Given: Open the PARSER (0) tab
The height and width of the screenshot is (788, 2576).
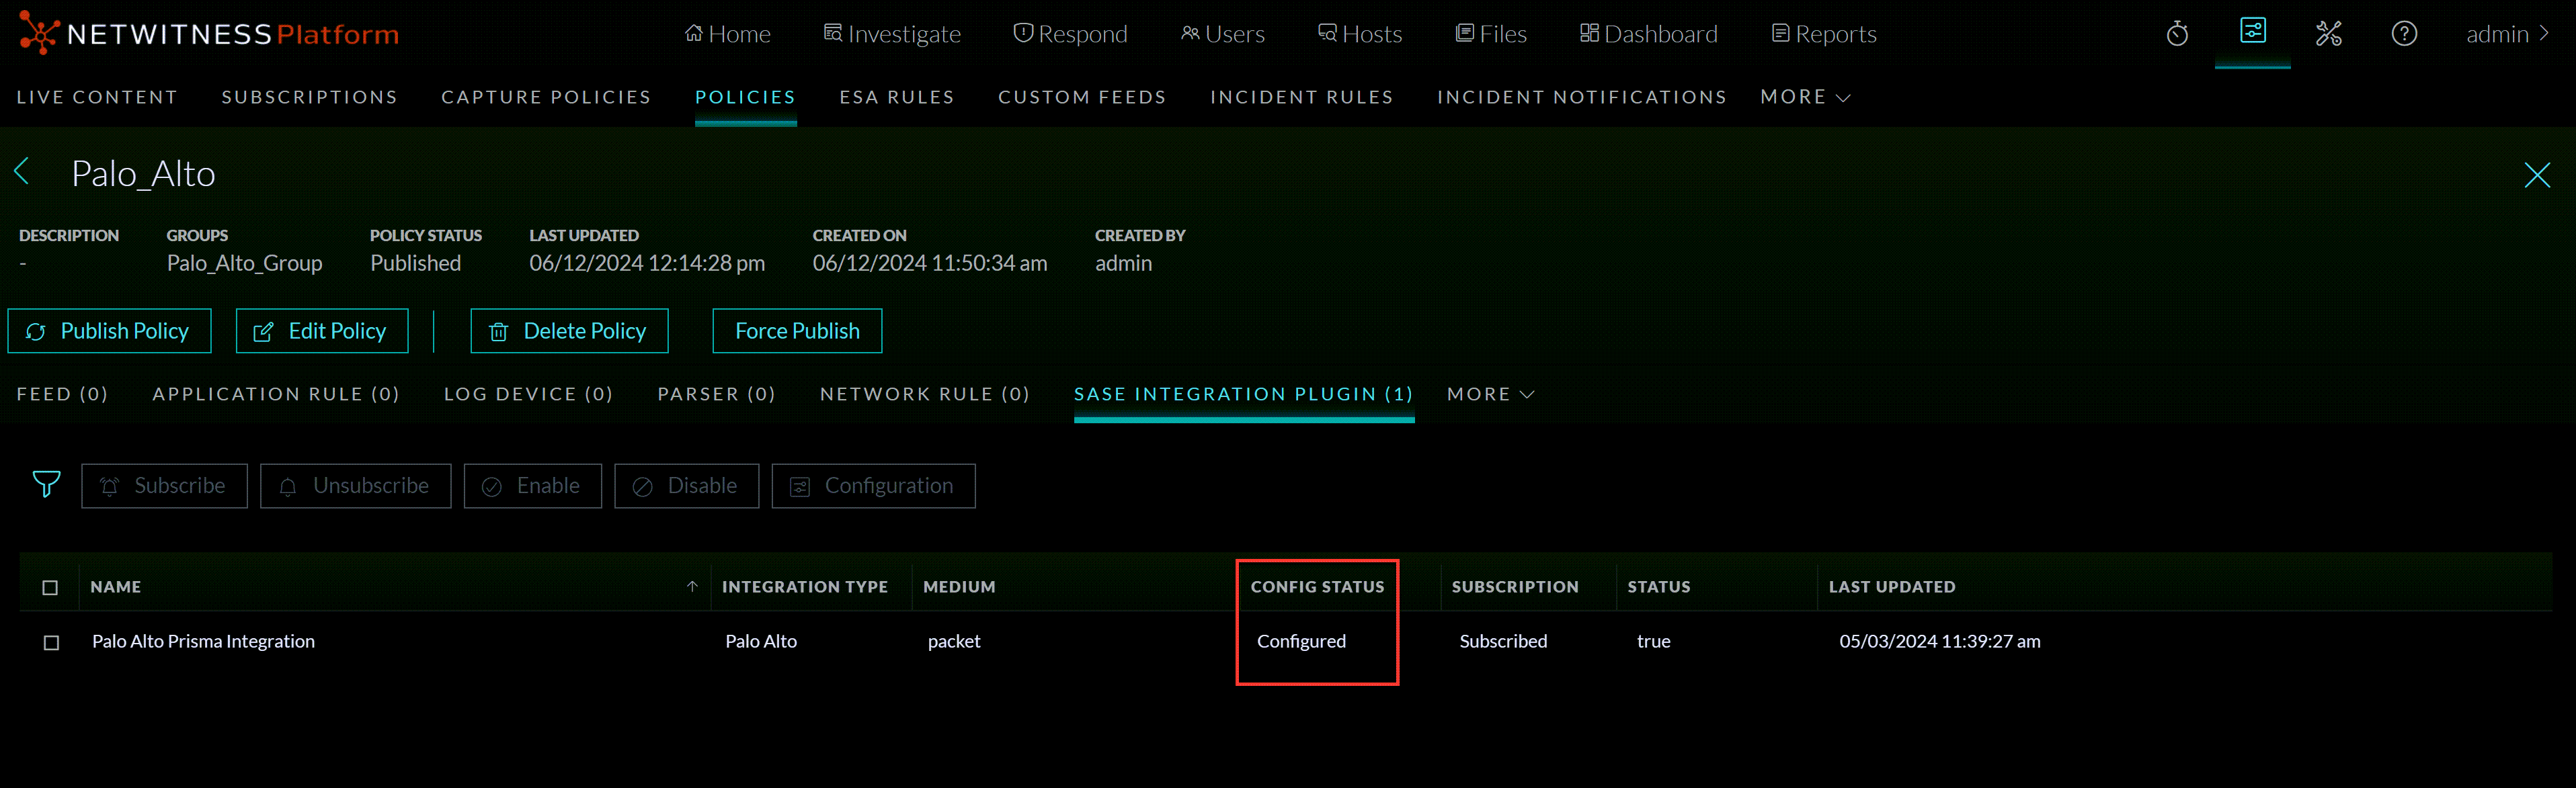Looking at the screenshot, I should (x=716, y=394).
